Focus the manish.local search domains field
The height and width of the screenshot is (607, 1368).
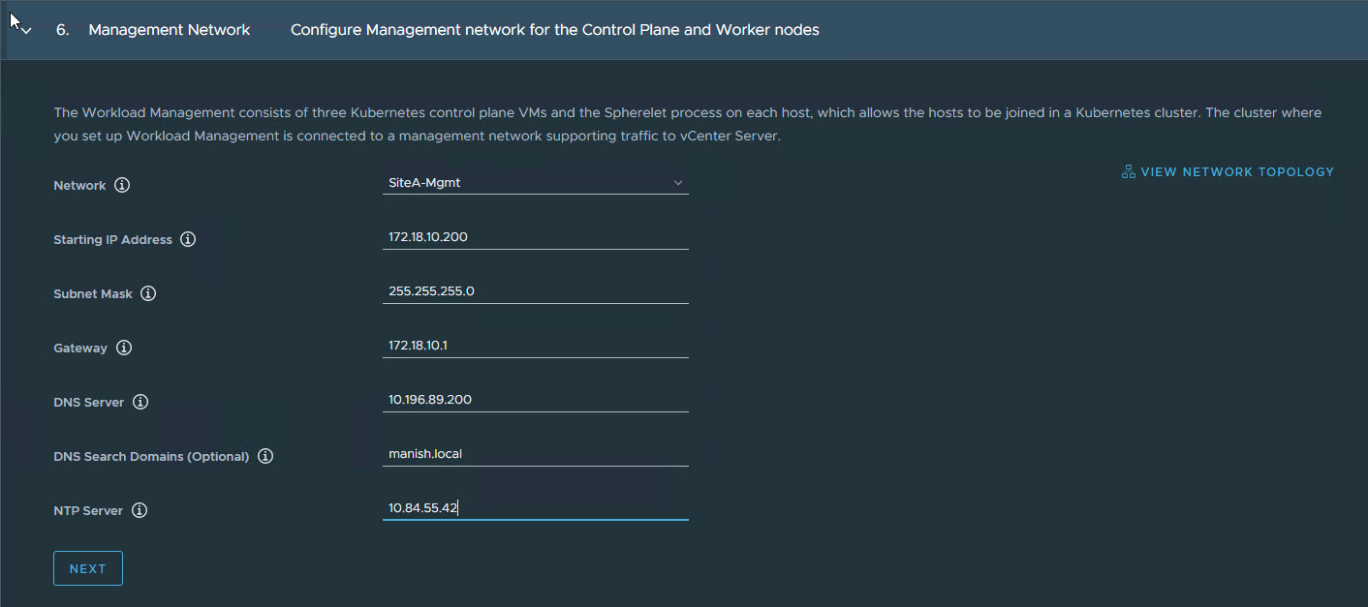(x=535, y=454)
